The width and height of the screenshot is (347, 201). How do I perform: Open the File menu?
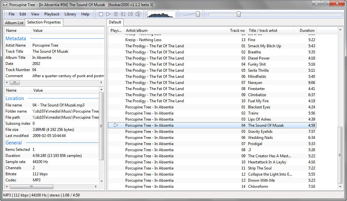pos(12,14)
